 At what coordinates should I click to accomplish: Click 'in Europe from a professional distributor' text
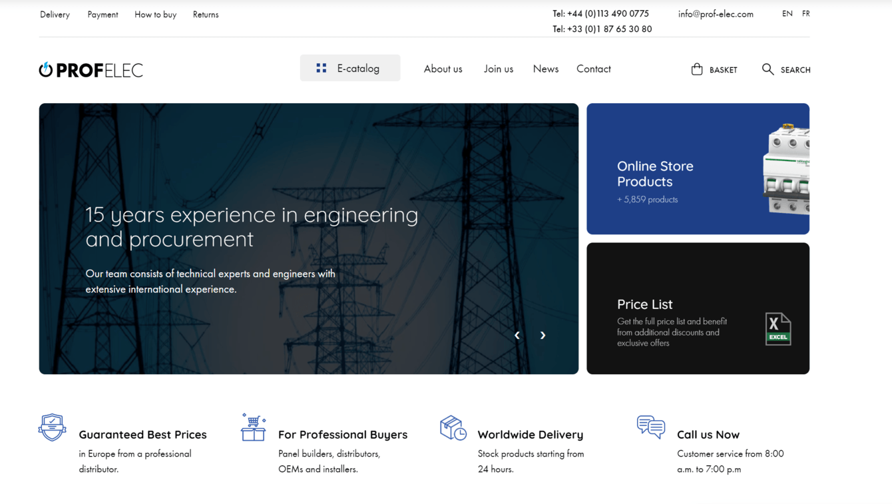(135, 461)
